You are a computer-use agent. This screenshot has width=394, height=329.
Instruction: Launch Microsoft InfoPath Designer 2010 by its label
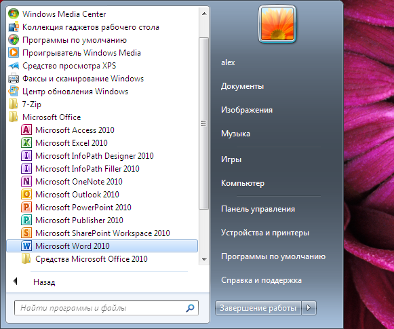coord(94,156)
